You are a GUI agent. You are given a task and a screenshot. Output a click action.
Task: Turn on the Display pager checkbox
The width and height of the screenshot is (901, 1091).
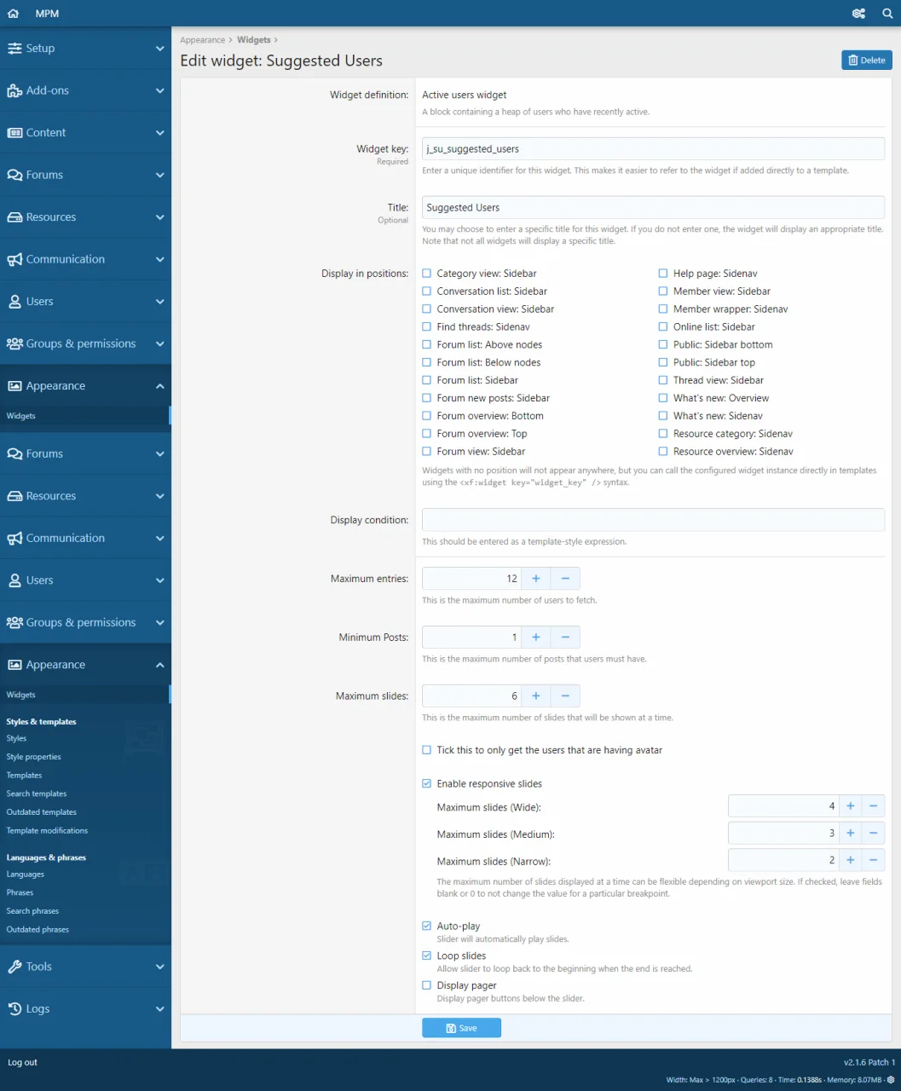click(427, 986)
